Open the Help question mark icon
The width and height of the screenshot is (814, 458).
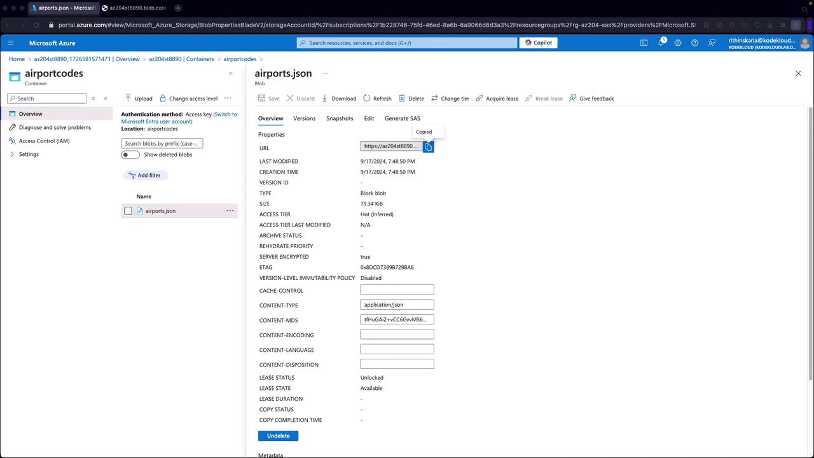coord(694,43)
